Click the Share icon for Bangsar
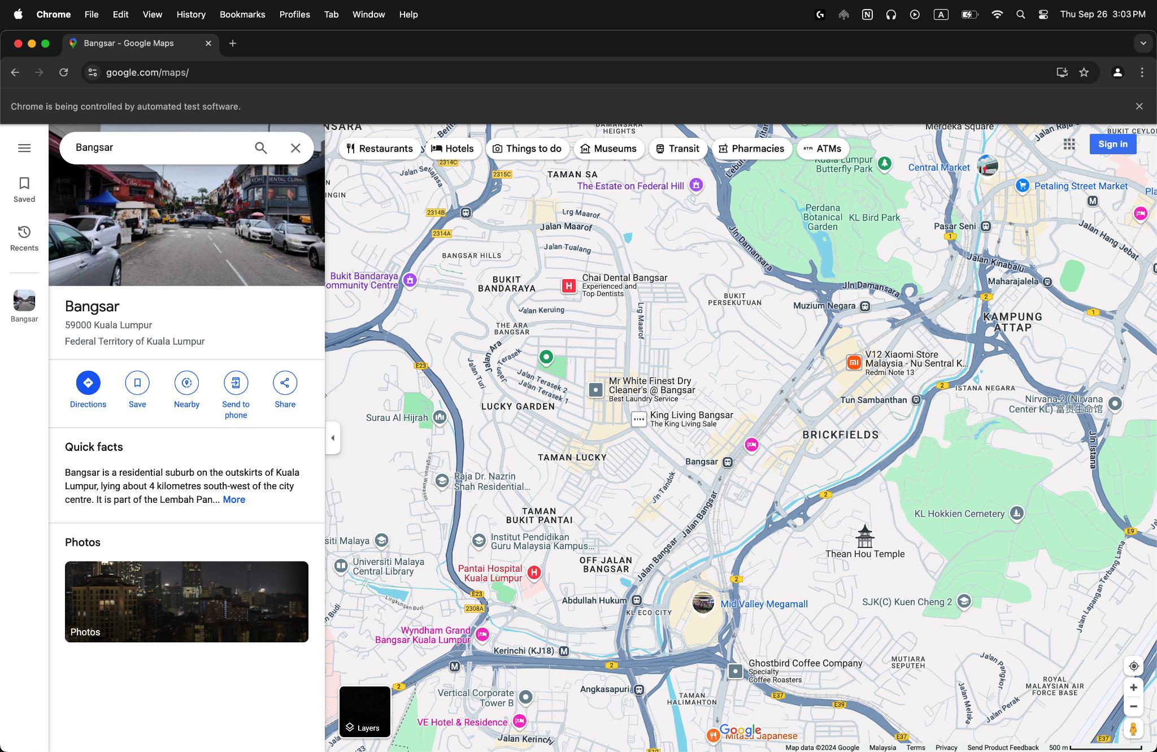The height and width of the screenshot is (752, 1157). (285, 382)
